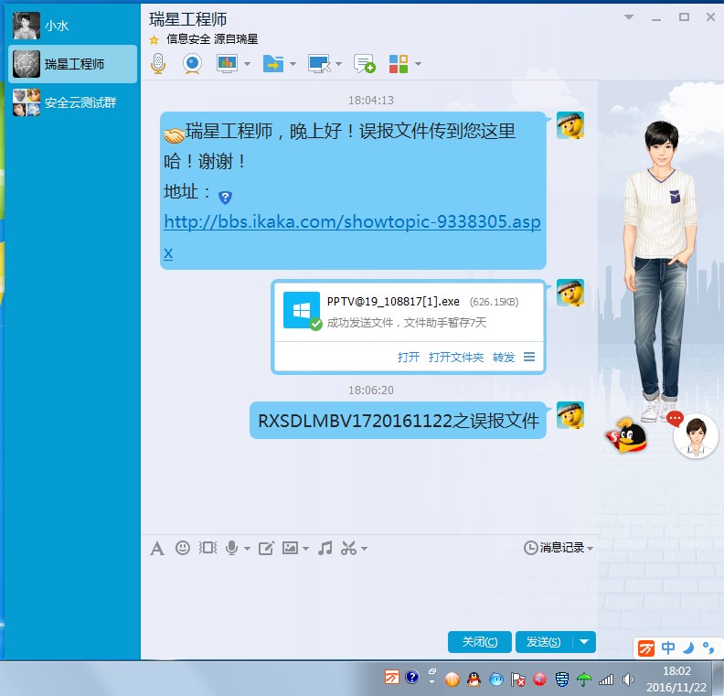
Task: Select the 瑞星工程师 conversation tab
Action: pyautogui.click(x=72, y=64)
